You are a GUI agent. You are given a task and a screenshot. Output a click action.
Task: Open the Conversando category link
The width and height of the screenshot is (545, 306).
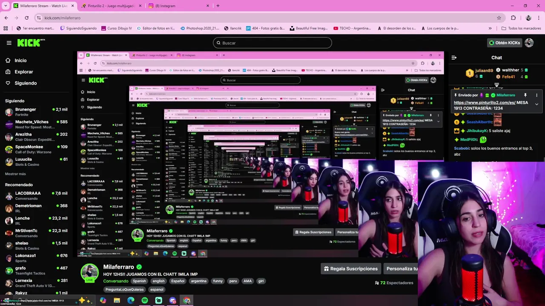[116, 281]
